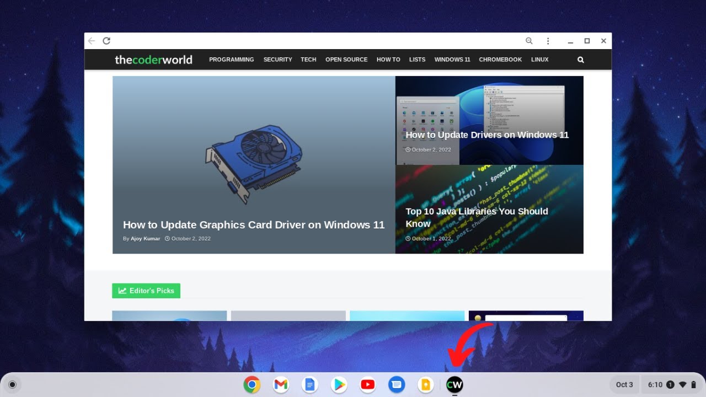Launch Chrome from the shelf
706x397 pixels.
[x=252, y=384]
